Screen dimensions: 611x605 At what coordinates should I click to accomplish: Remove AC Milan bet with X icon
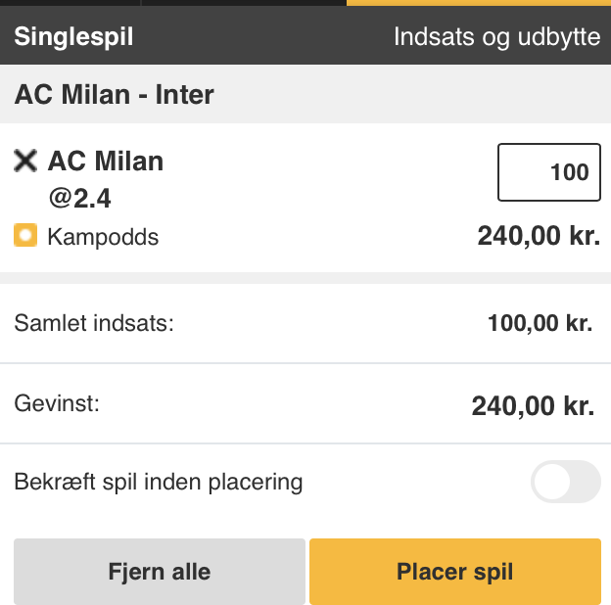click(x=25, y=161)
